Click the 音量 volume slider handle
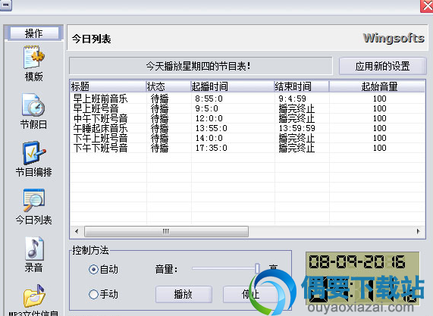Image resolution: width=433 pixels, height=316 pixels. click(x=257, y=268)
